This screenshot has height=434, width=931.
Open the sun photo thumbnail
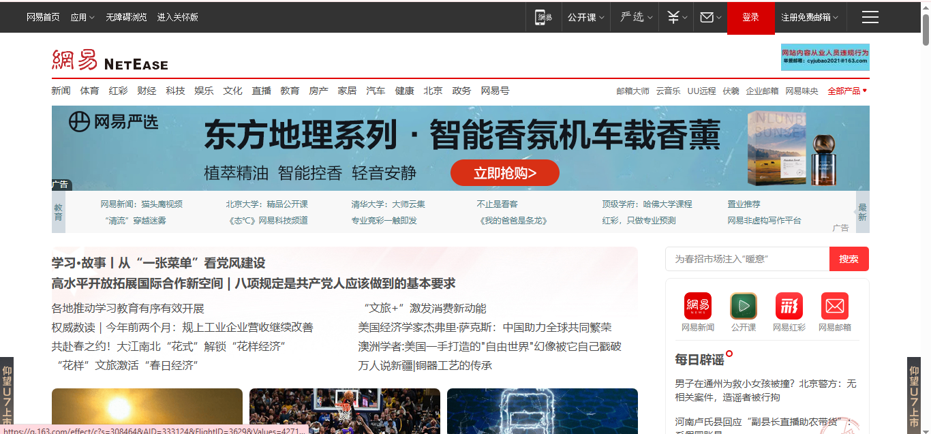point(147,411)
